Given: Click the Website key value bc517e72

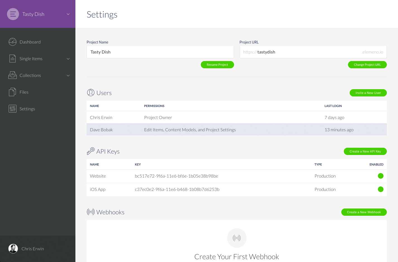Looking at the screenshot, I should click(177, 176).
